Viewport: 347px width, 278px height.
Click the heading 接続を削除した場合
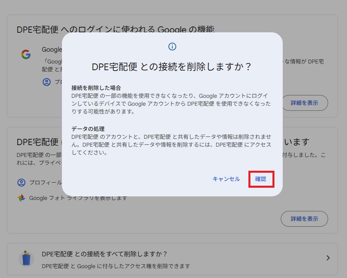(x=96, y=88)
